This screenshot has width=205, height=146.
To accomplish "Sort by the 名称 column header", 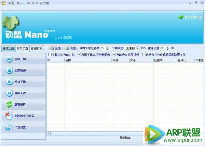I will point(88,60).
